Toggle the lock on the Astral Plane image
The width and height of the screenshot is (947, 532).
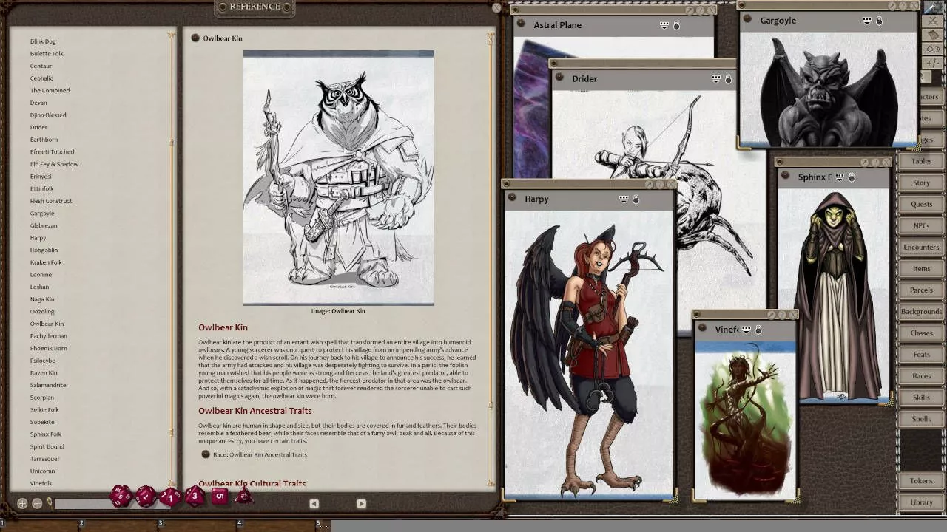pos(676,25)
